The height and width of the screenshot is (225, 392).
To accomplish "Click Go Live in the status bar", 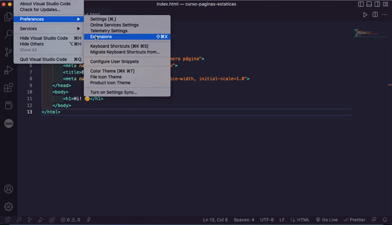I will pos(327,220).
